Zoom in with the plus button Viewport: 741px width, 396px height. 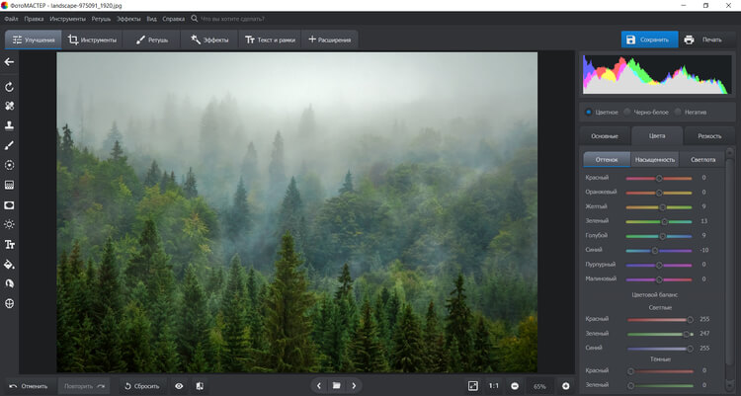click(x=566, y=385)
